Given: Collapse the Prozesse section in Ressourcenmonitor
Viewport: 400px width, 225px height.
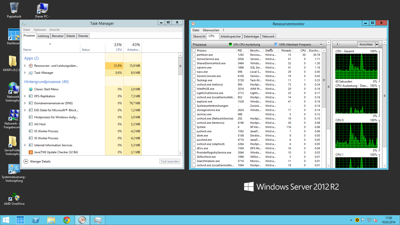Looking at the screenshot, I should coord(321,44).
